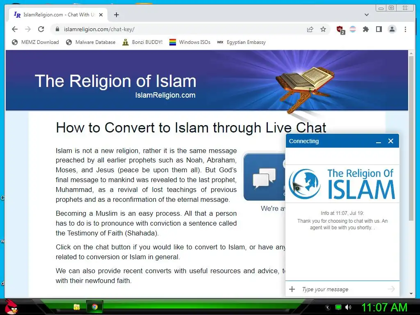Open the Malware Database bookmark

pyautogui.click(x=91, y=42)
